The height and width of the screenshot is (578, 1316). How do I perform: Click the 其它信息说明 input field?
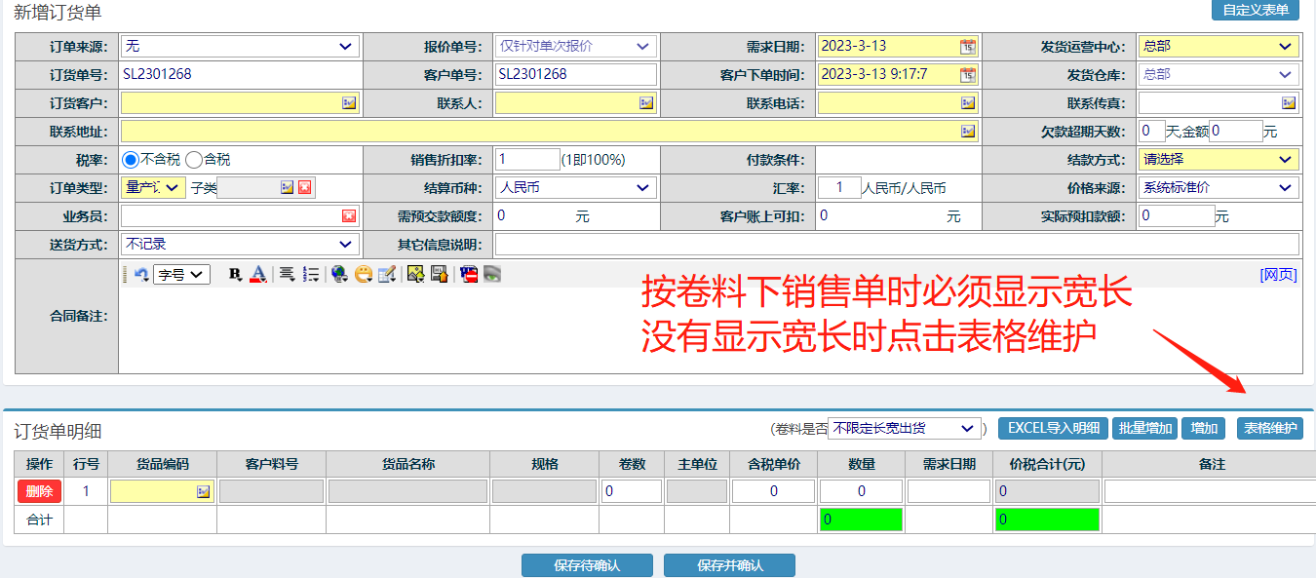[896, 245]
